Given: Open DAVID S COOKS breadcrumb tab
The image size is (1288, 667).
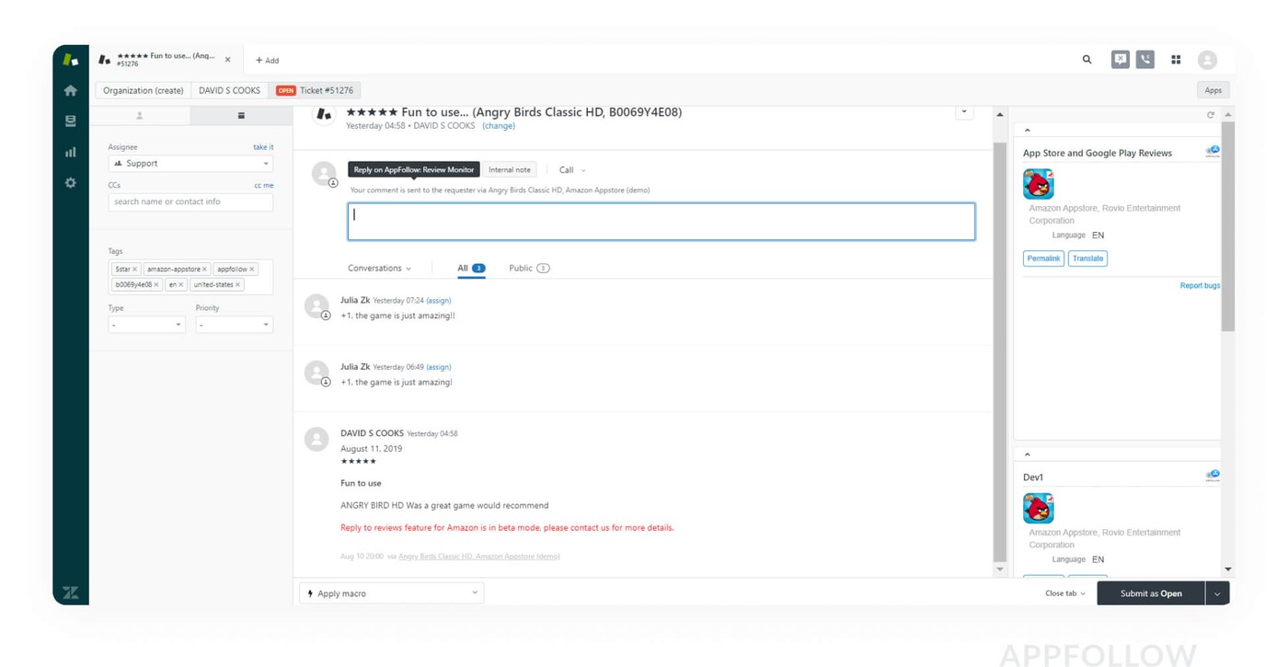Looking at the screenshot, I should tap(230, 90).
